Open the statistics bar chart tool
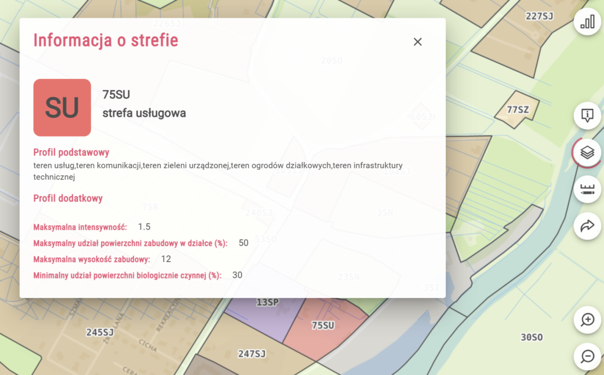The width and height of the screenshot is (604, 375). click(587, 22)
